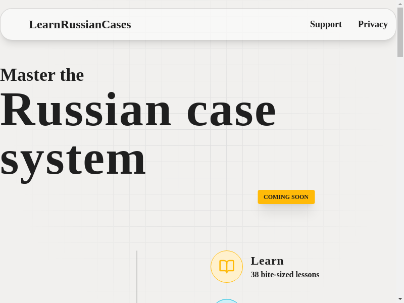The image size is (404, 303).
Task: Click the number 38 in the lessons text
Action: click(255, 275)
